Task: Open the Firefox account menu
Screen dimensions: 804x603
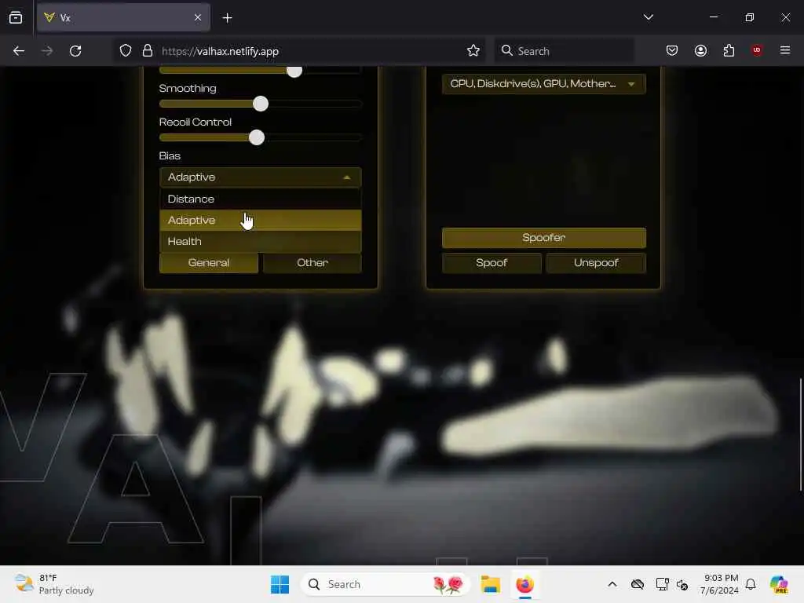Action: tap(700, 50)
